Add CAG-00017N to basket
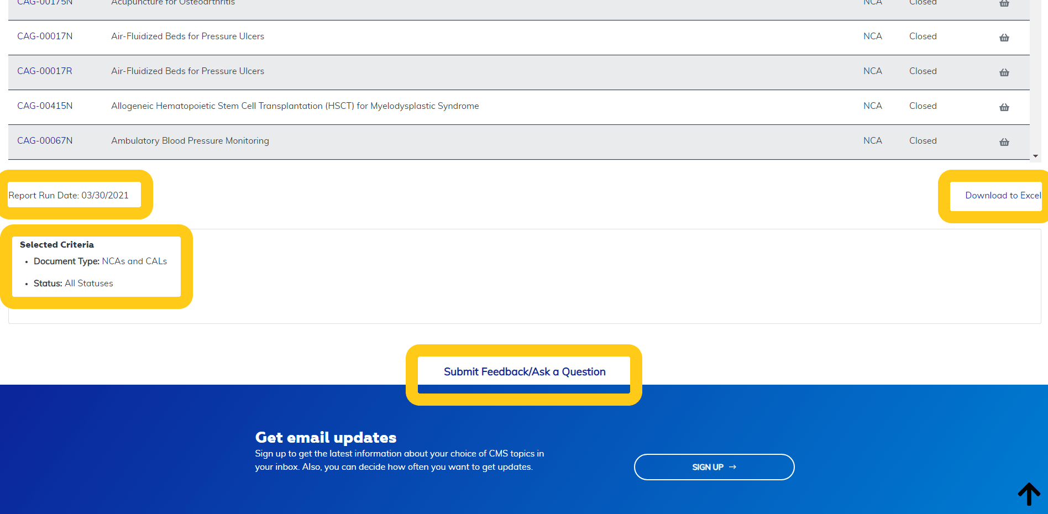 tap(1004, 38)
